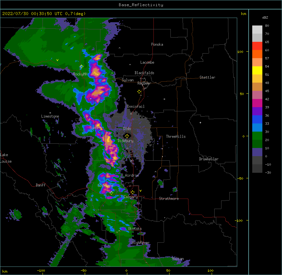Click the Didsbury town label
The height and width of the screenshot is (275, 282).
click(125, 141)
